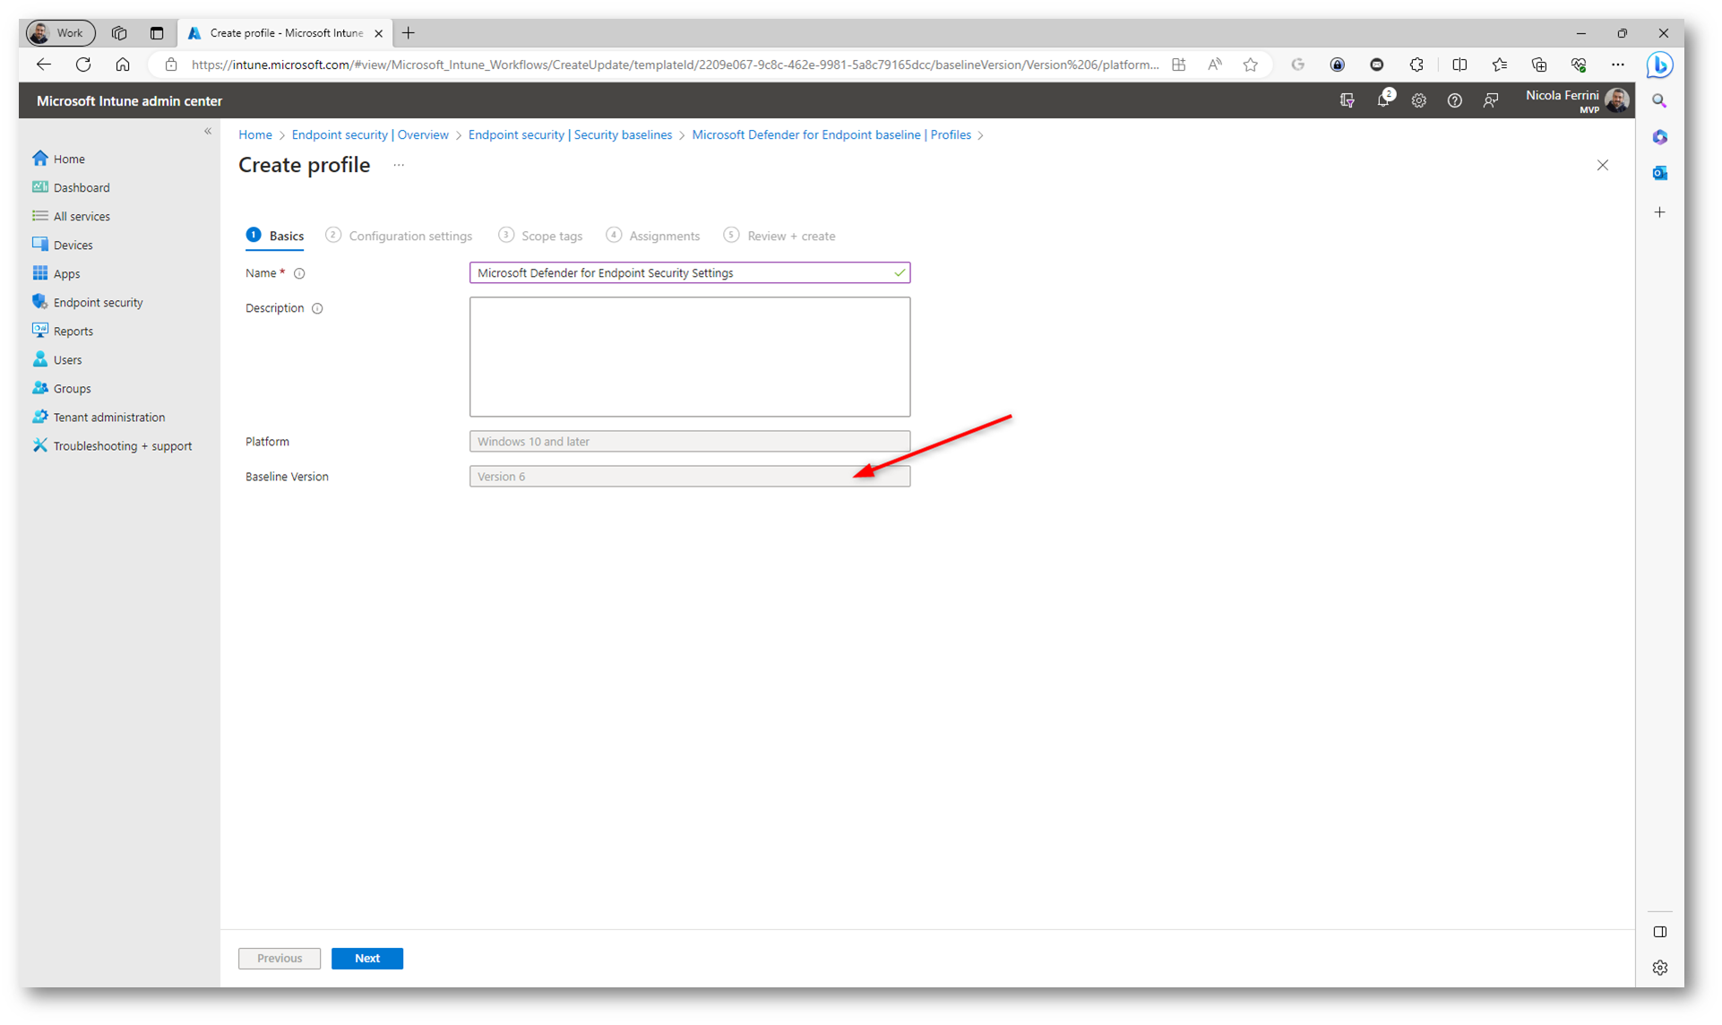The width and height of the screenshot is (1722, 1025).
Task: Toggle Edge sidebar auto-hide button
Action: [x=1659, y=932]
